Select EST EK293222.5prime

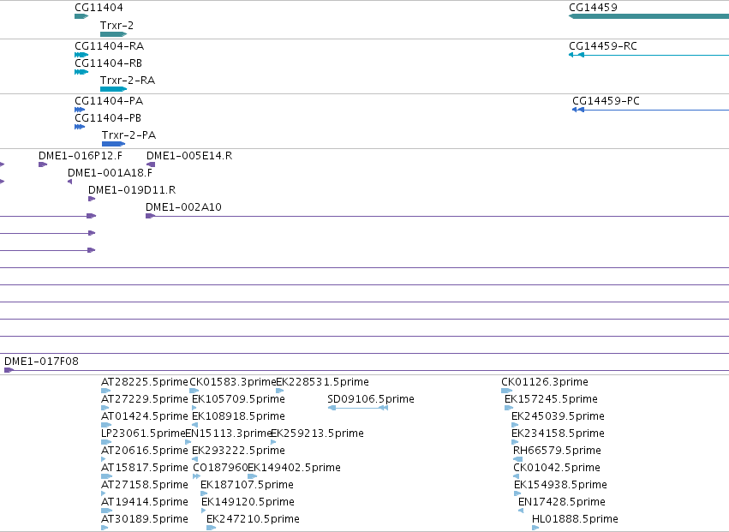pyautogui.click(x=238, y=451)
